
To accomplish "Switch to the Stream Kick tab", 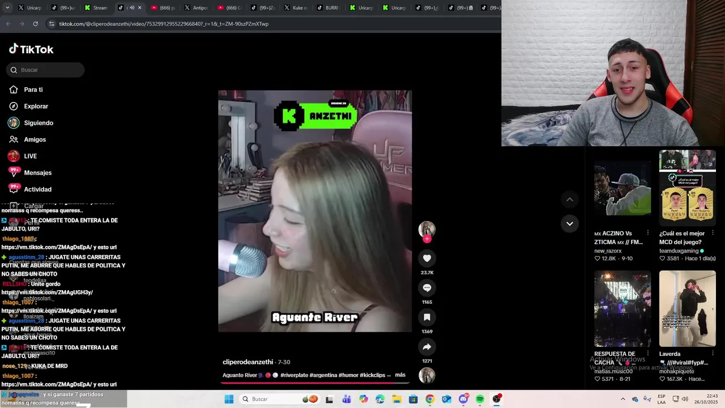I will tap(96, 8).
